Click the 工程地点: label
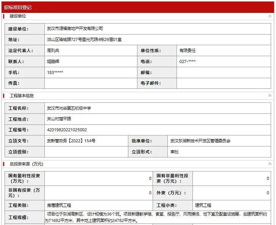 (x=18, y=119)
